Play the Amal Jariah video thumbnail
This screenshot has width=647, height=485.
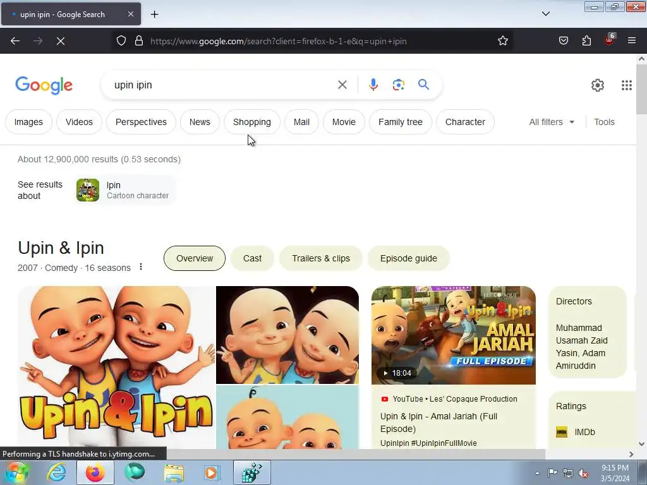coord(454,335)
